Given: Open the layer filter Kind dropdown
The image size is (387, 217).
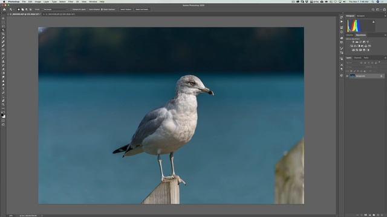Looking at the screenshot, I should [x=353, y=63].
